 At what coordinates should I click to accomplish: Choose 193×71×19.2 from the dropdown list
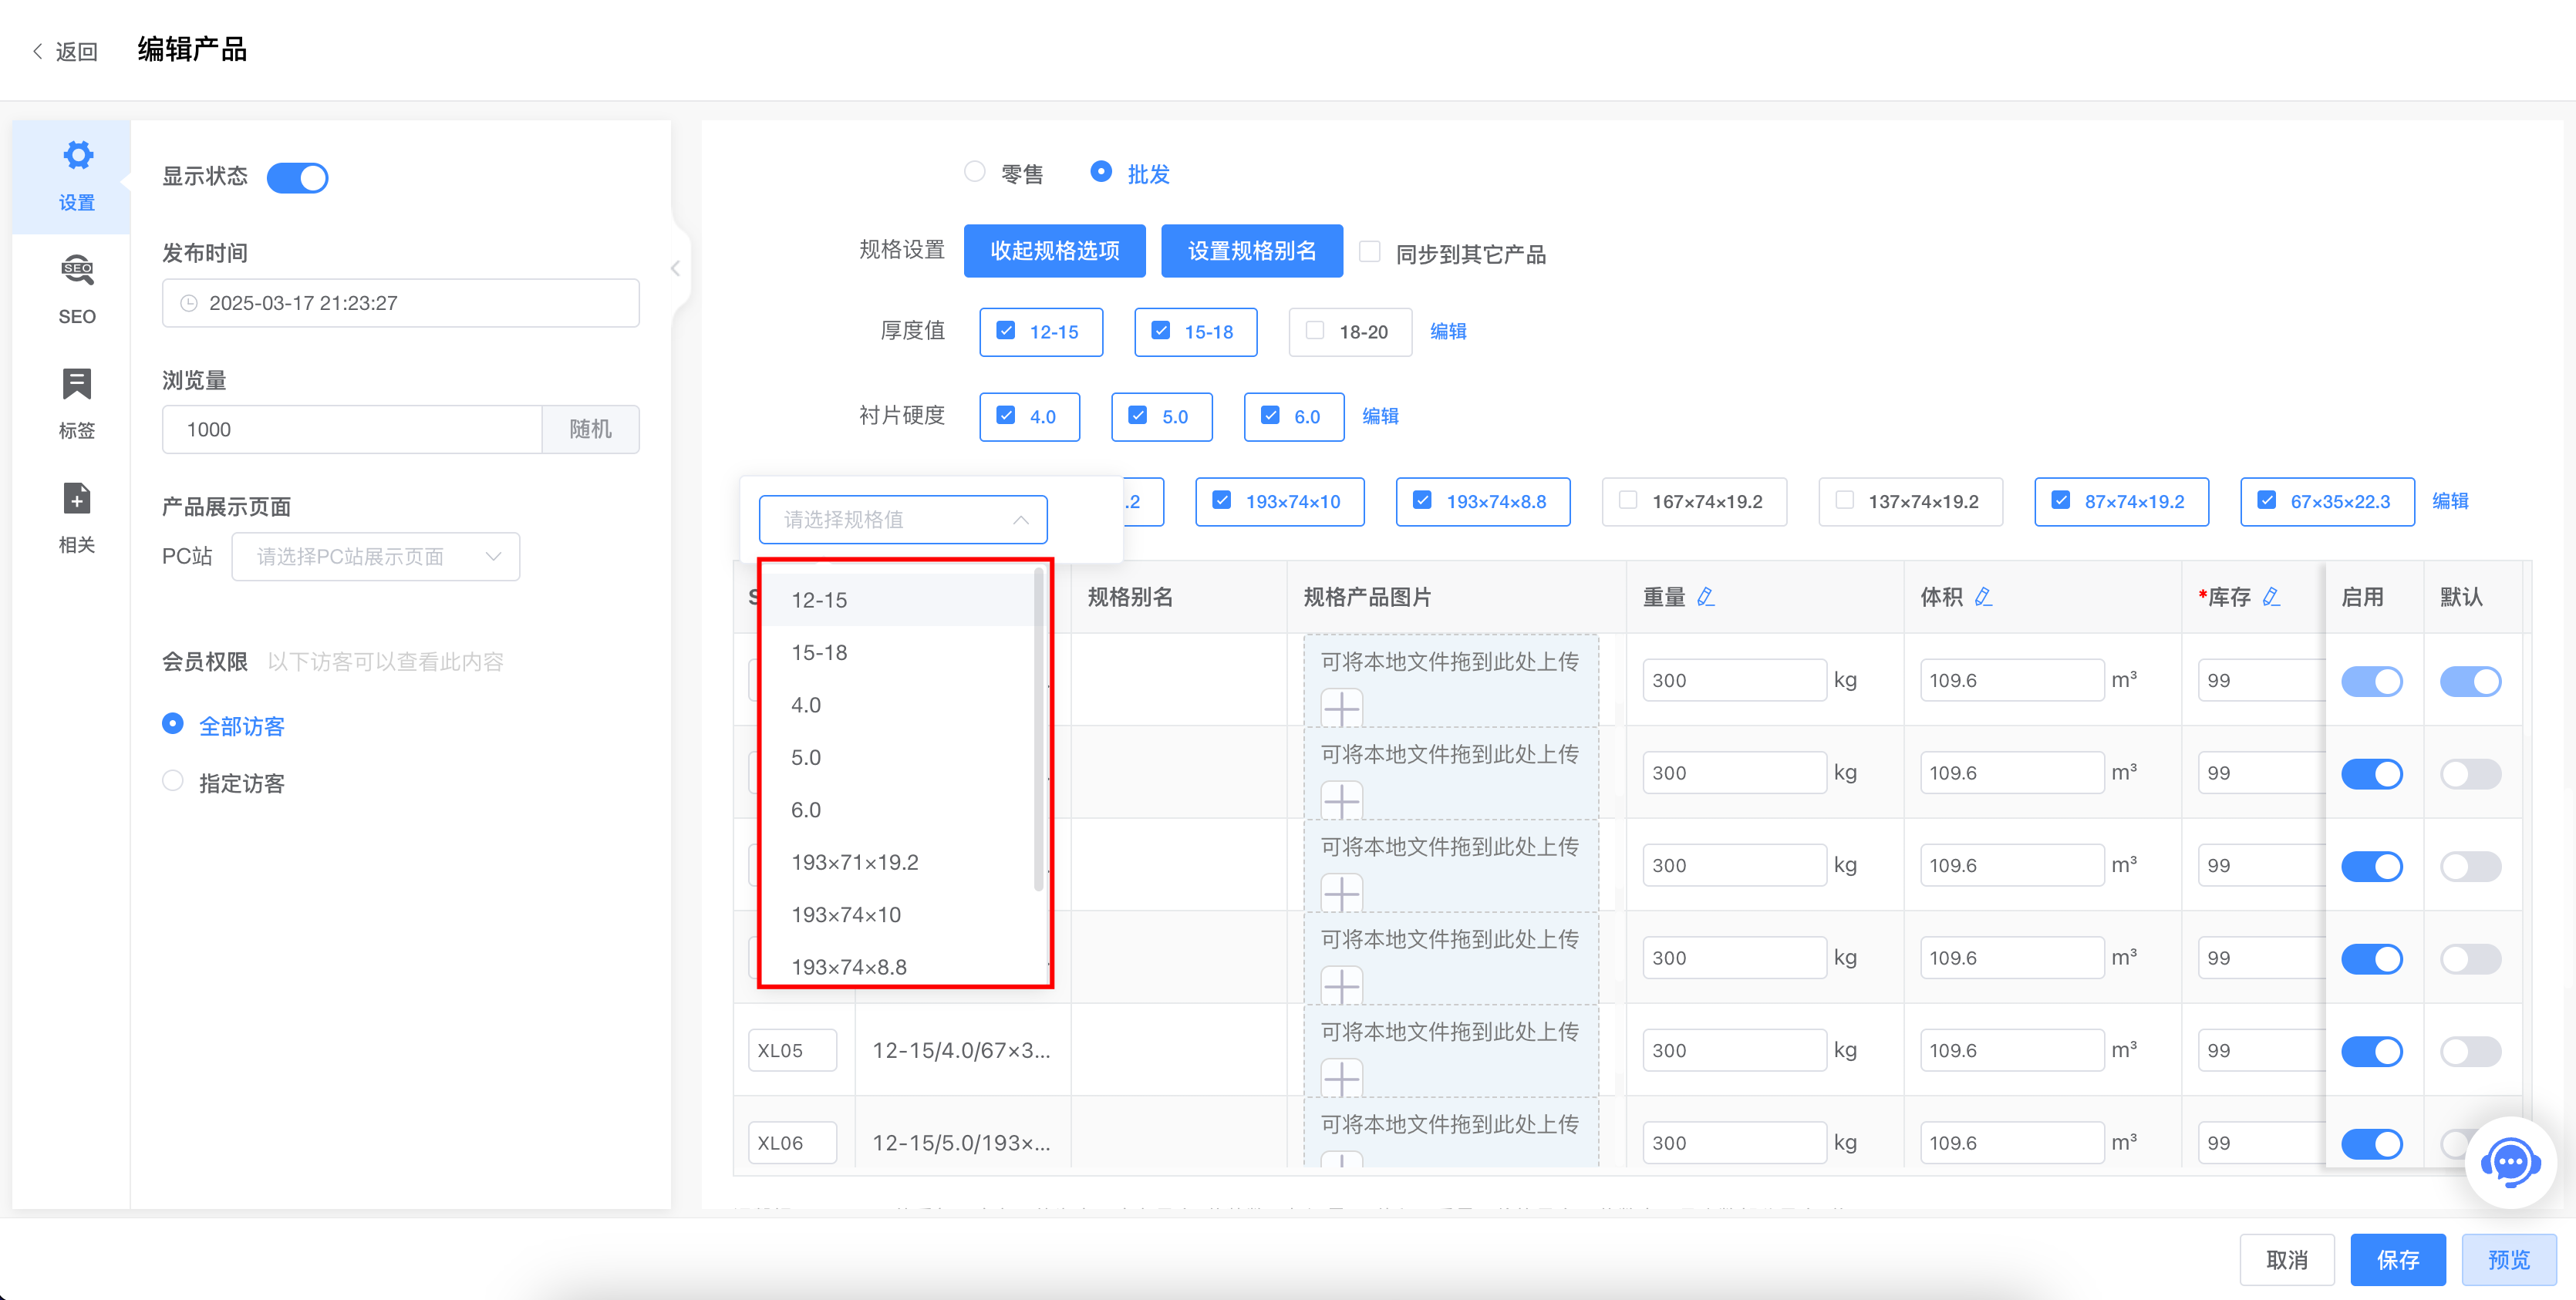click(x=898, y=862)
